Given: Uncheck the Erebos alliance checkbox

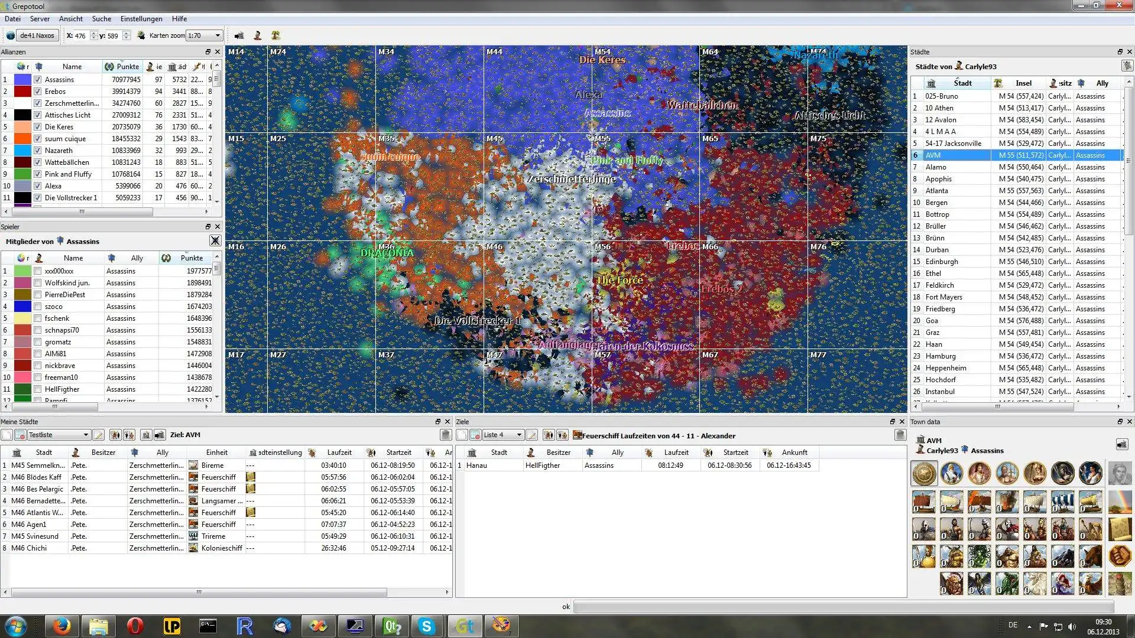Looking at the screenshot, I should pyautogui.click(x=38, y=92).
